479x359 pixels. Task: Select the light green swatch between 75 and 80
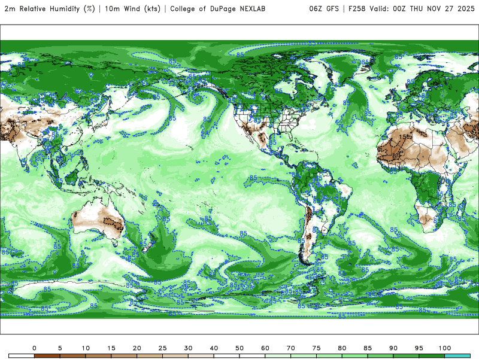coord(329,356)
